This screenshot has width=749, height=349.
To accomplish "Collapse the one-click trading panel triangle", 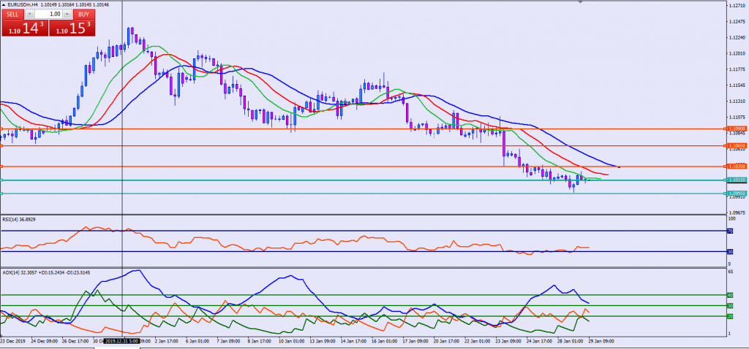I will tap(4, 4).
